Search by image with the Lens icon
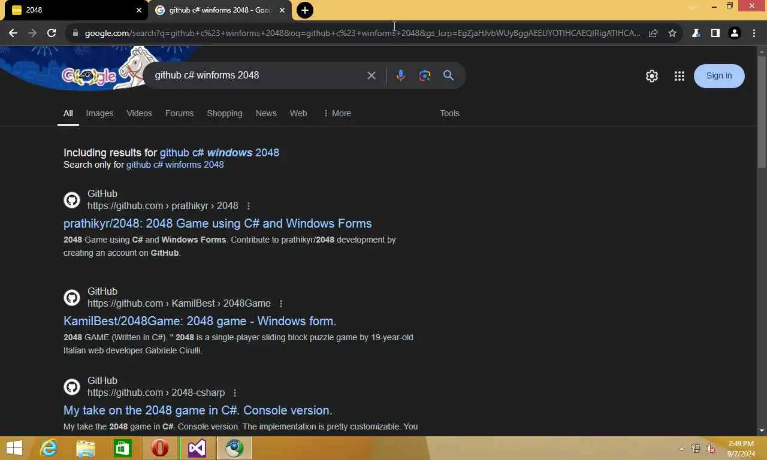767x460 pixels. 425,75
